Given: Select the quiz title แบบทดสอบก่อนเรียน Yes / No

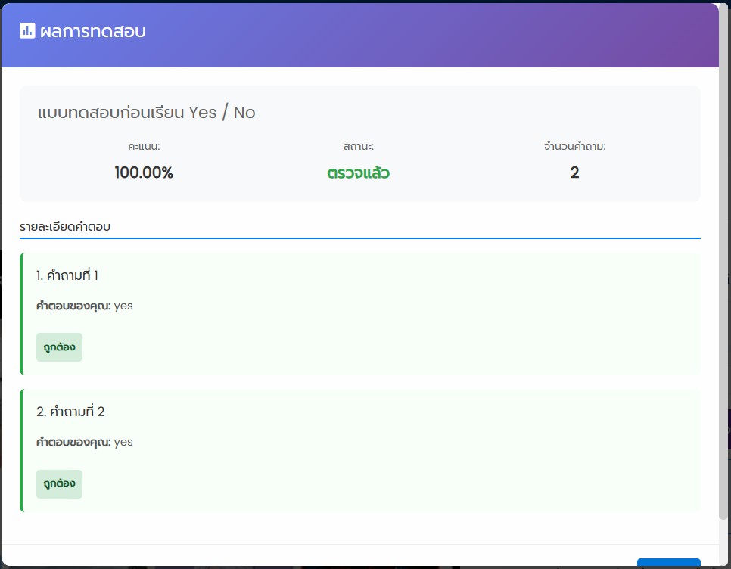Looking at the screenshot, I should pos(146,113).
